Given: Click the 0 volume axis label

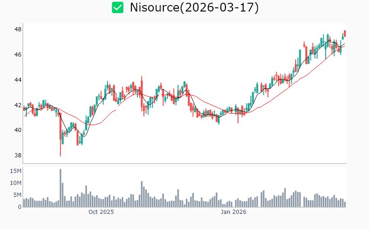Looking at the screenshot, I should tap(20, 207).
